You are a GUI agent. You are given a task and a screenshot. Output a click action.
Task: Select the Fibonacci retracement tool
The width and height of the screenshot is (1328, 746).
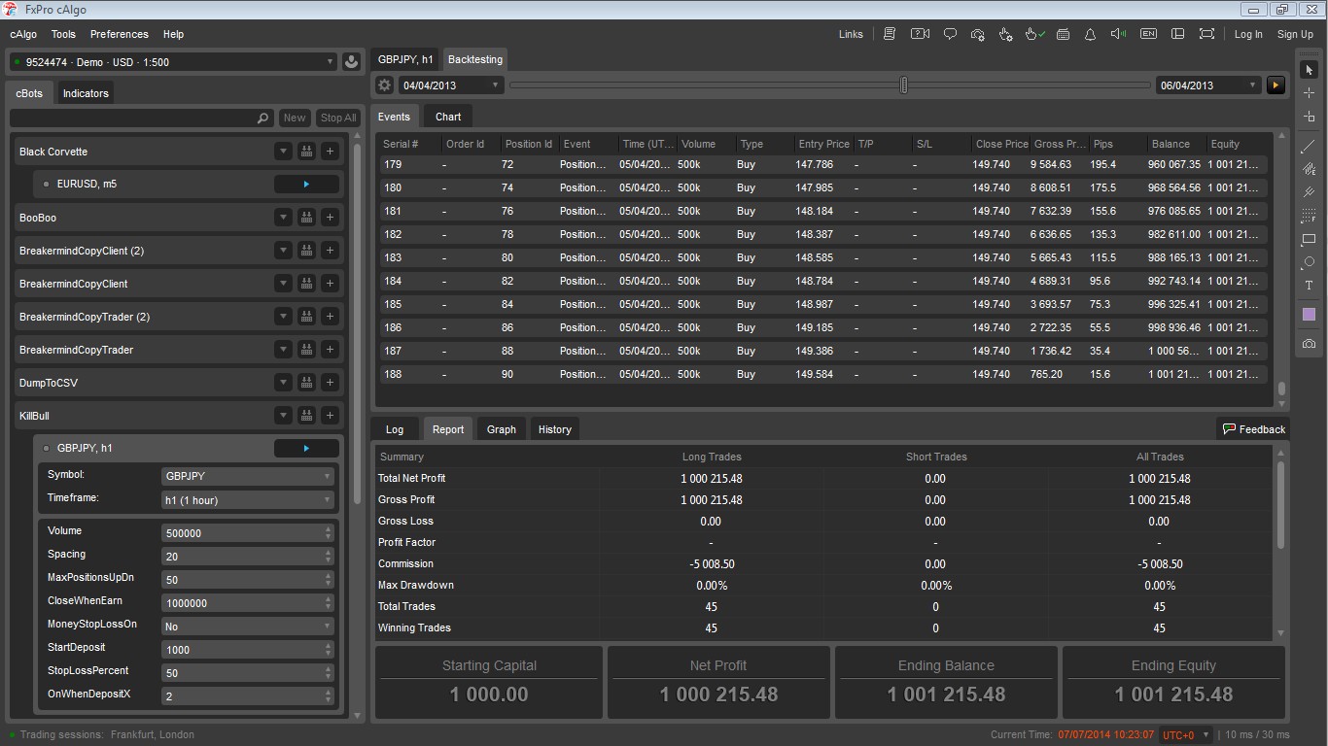coord(1309,217)
